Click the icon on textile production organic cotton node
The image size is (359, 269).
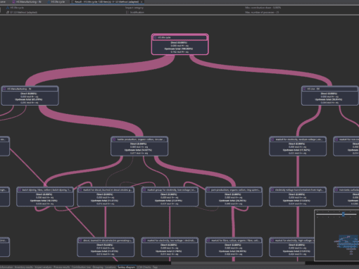(114, 139)
